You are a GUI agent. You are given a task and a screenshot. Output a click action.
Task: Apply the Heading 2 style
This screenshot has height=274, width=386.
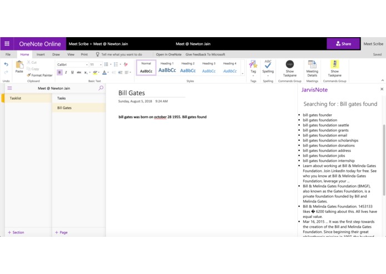[188, 67]
